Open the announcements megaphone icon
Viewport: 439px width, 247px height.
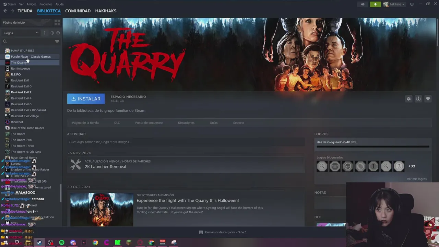(x=363, y=4)
